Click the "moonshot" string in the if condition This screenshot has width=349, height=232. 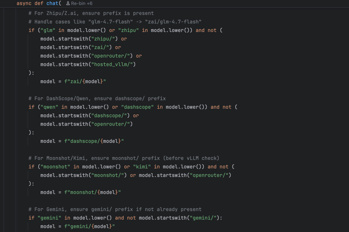55,167
